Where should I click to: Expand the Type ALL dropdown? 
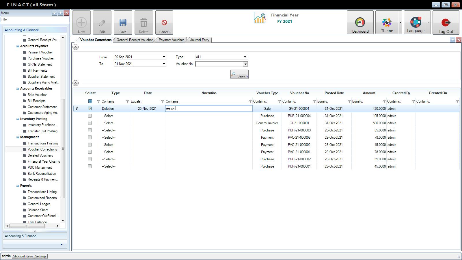point(245,57)
